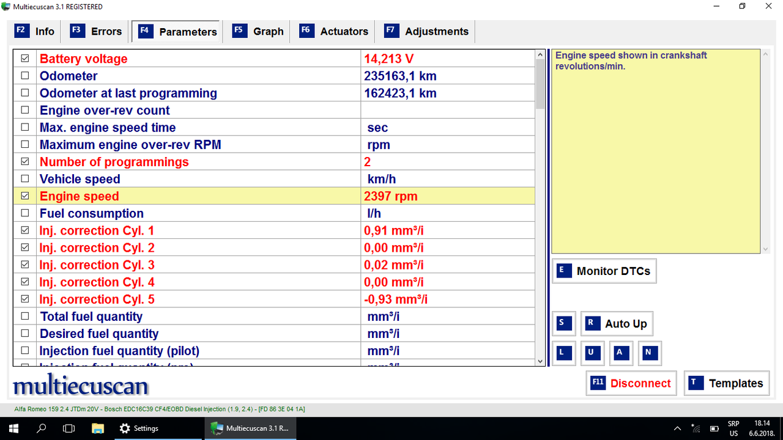783x440 pixels.
Task: Click the U button in the right panel
Action: (x=592, y=353)
